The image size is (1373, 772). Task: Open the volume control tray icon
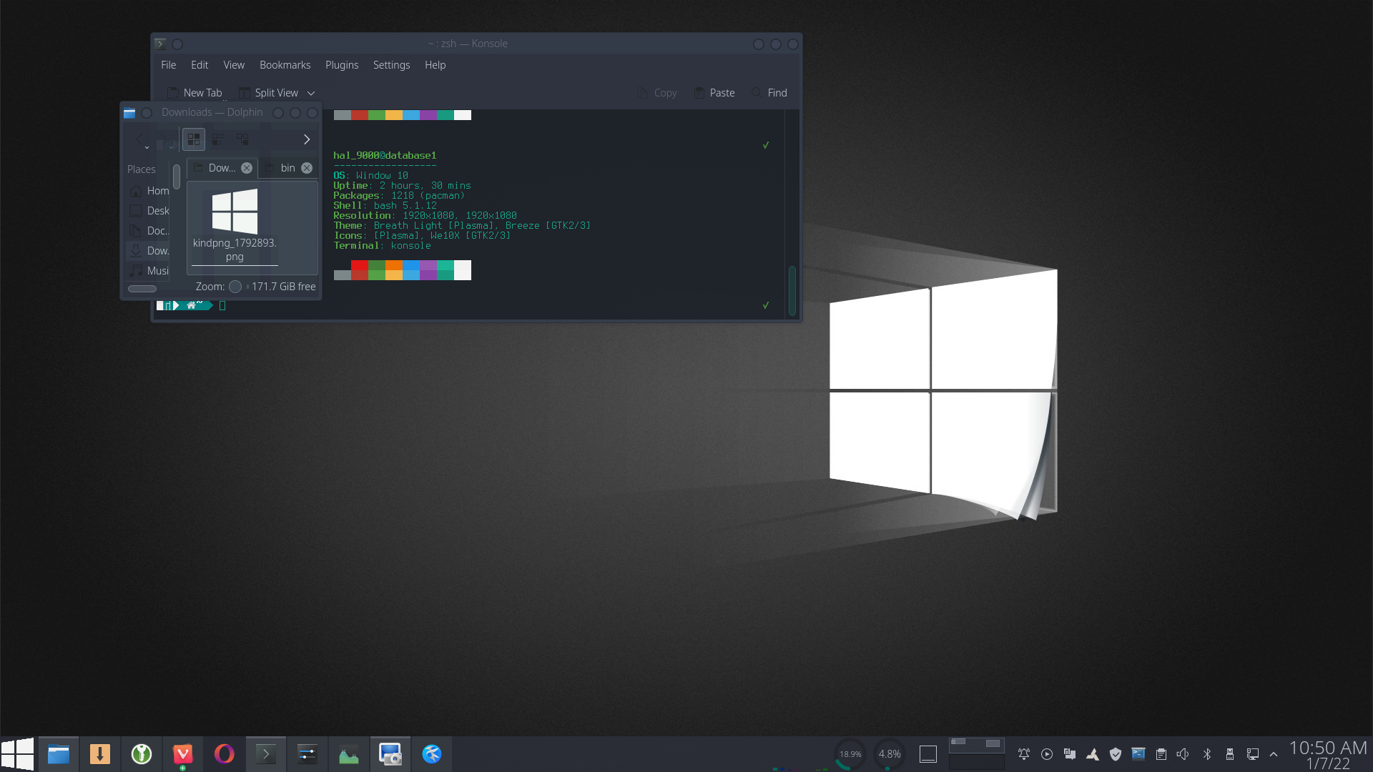(x=1183, y=754)
